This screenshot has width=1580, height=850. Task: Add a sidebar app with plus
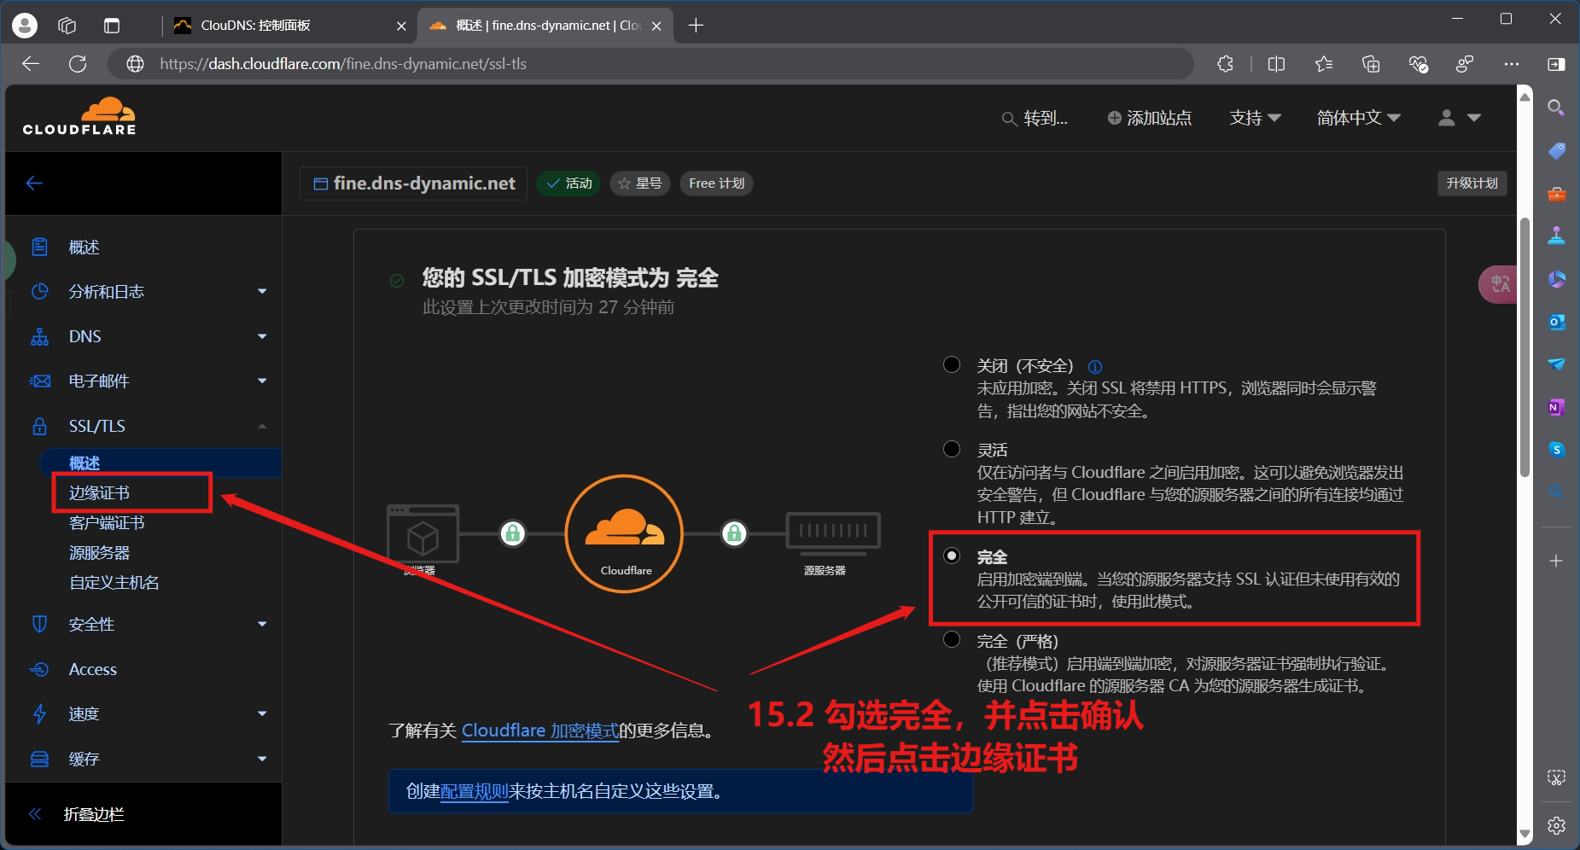point(1556,561)
